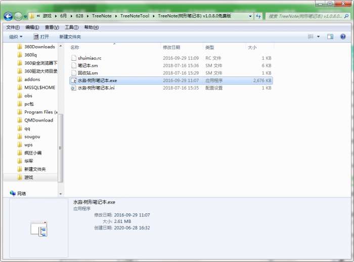The image size is (354, 262).
Task: Open recent locations dropdown beside Forward button
Action: 25,17
